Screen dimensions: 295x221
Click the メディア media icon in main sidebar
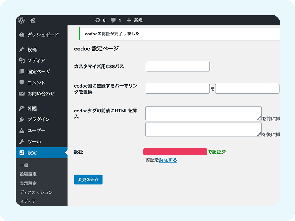pos(22,60)
